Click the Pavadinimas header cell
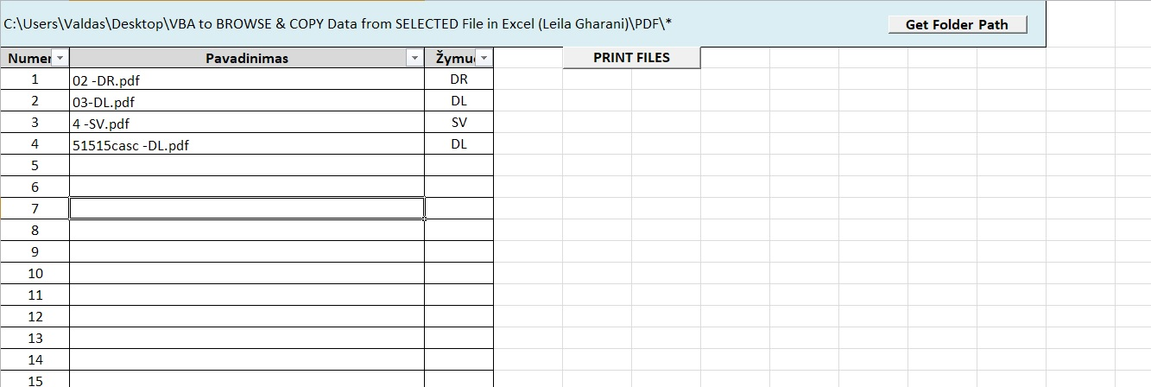The image size is (1151, 387). [x=247, y=58]
